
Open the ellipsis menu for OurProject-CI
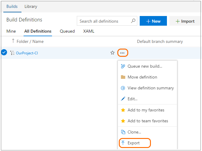(x=122, y=53)
